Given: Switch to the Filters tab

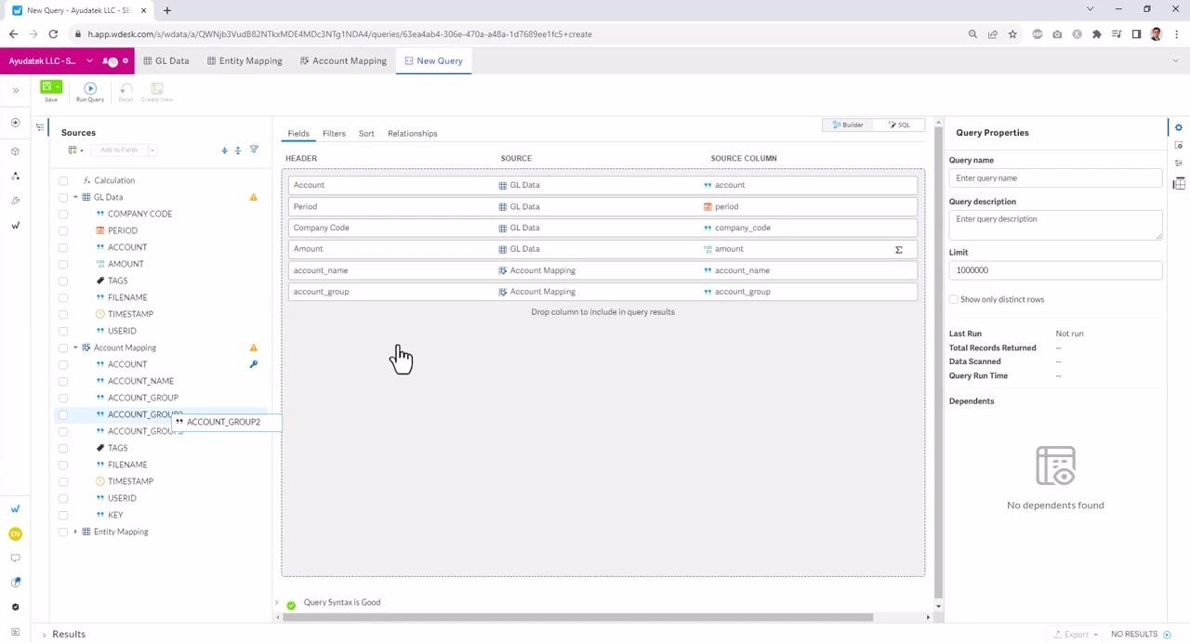Looking at the screenshot, I should 334,134.
